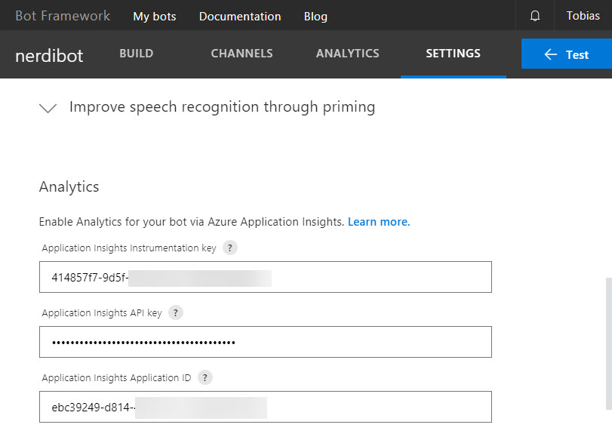Click the Application Insights Application ID label

[x=116, y=377]
